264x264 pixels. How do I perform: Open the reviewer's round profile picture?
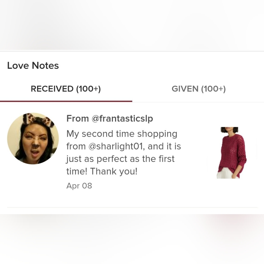[33, 139]
